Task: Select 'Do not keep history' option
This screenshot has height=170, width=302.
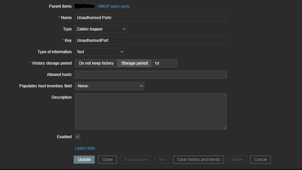Action: [x=96, y=63]
